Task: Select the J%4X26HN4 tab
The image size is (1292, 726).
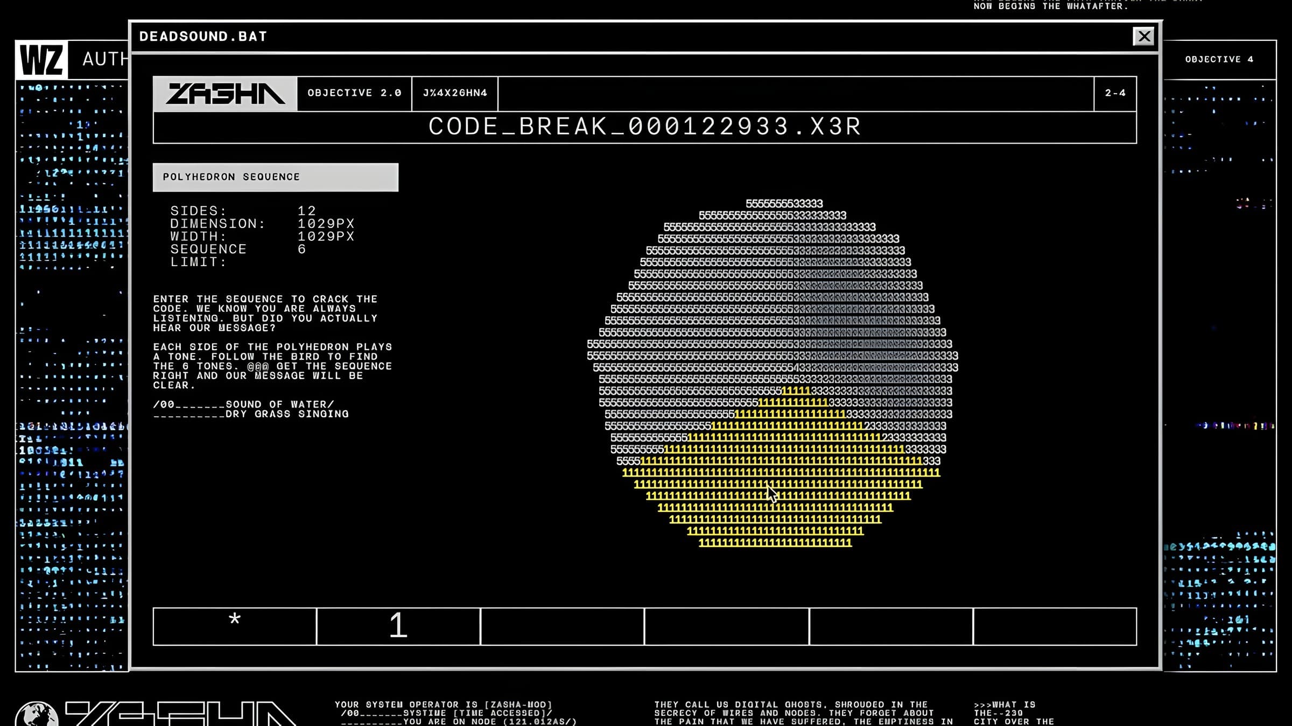Action: pos(455,93)
